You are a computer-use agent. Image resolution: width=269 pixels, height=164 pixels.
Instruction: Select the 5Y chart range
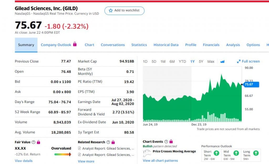[x=201, y=61]
